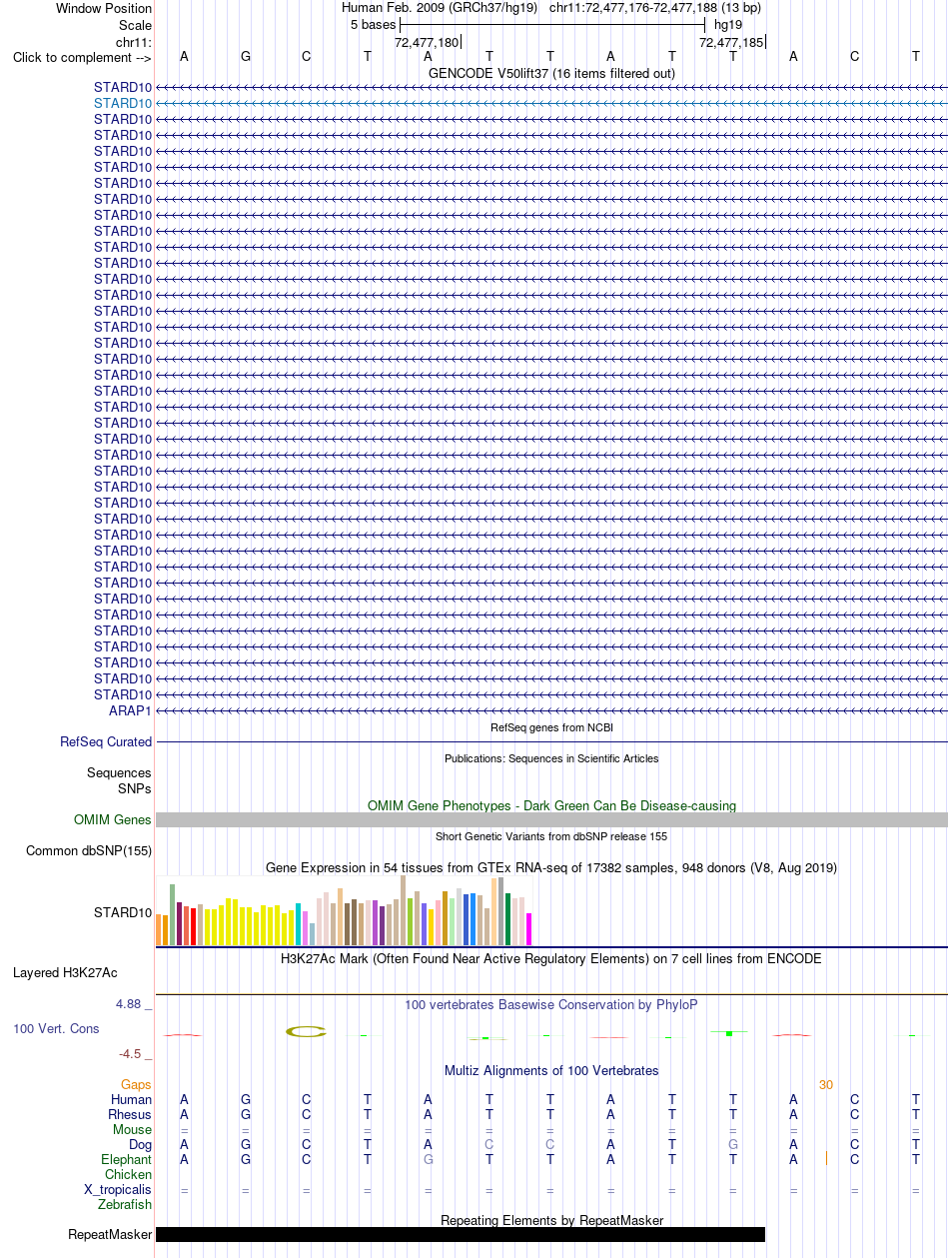
Task: Click the G base in the chr11 sequence row
Action: [x=246, y=56]
